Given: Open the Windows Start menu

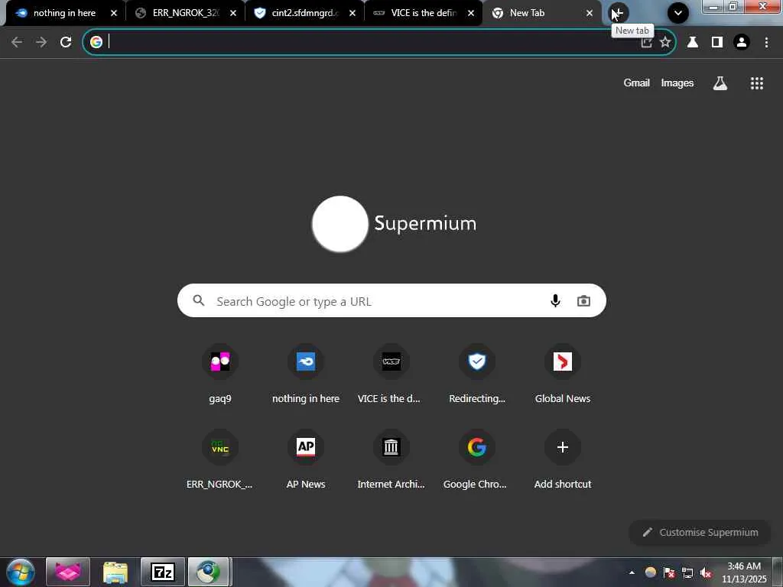Looking at the screenshot, I should pyautogui.click(x=21, y=572).
